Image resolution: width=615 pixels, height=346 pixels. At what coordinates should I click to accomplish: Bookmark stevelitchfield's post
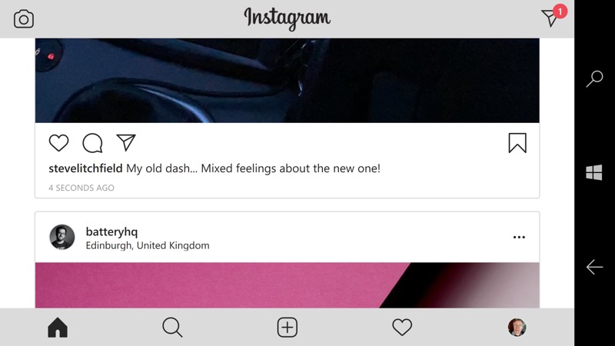(x=517, y=143)
